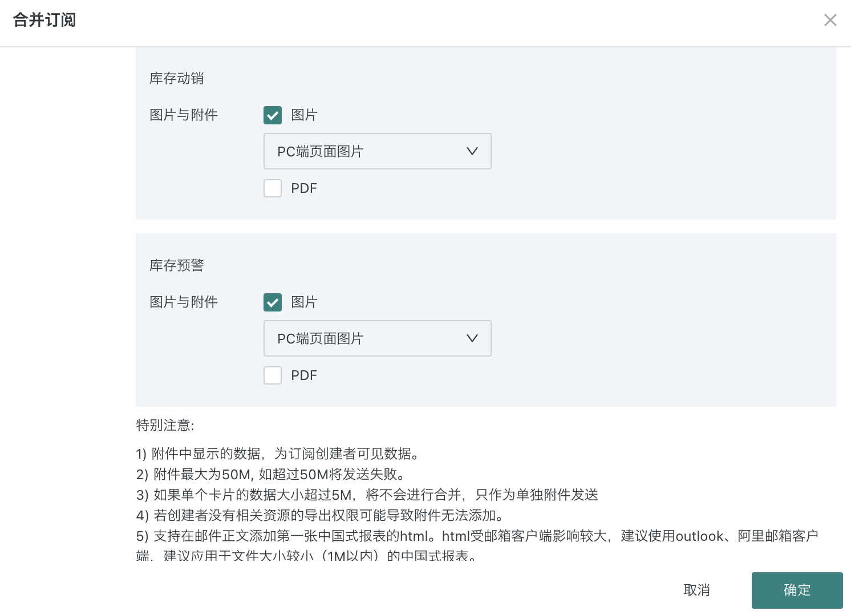Select the 库存预警 section heading

(177, 265)
